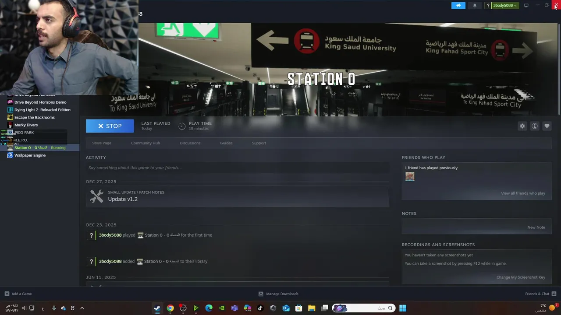Open Steam from the taskbar
The height and width of the screenshot is (315, 561).
tap(157, 308)
